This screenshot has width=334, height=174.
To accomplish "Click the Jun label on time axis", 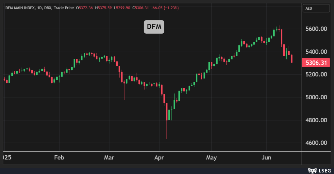I will click(x=266, y=158).
